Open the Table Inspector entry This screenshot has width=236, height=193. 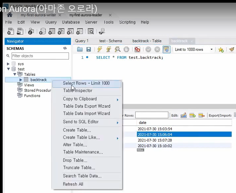(x=87, y=91)
